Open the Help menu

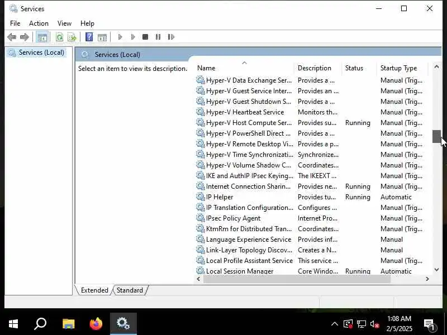point(87,23)
